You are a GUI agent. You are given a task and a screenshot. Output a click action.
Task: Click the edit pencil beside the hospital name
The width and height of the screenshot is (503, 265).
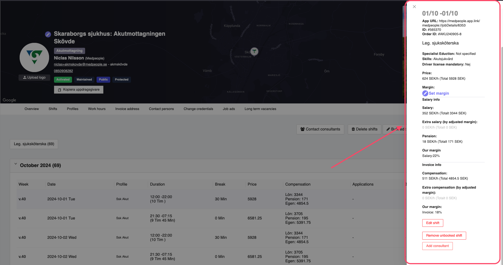[x=48, y=34]
